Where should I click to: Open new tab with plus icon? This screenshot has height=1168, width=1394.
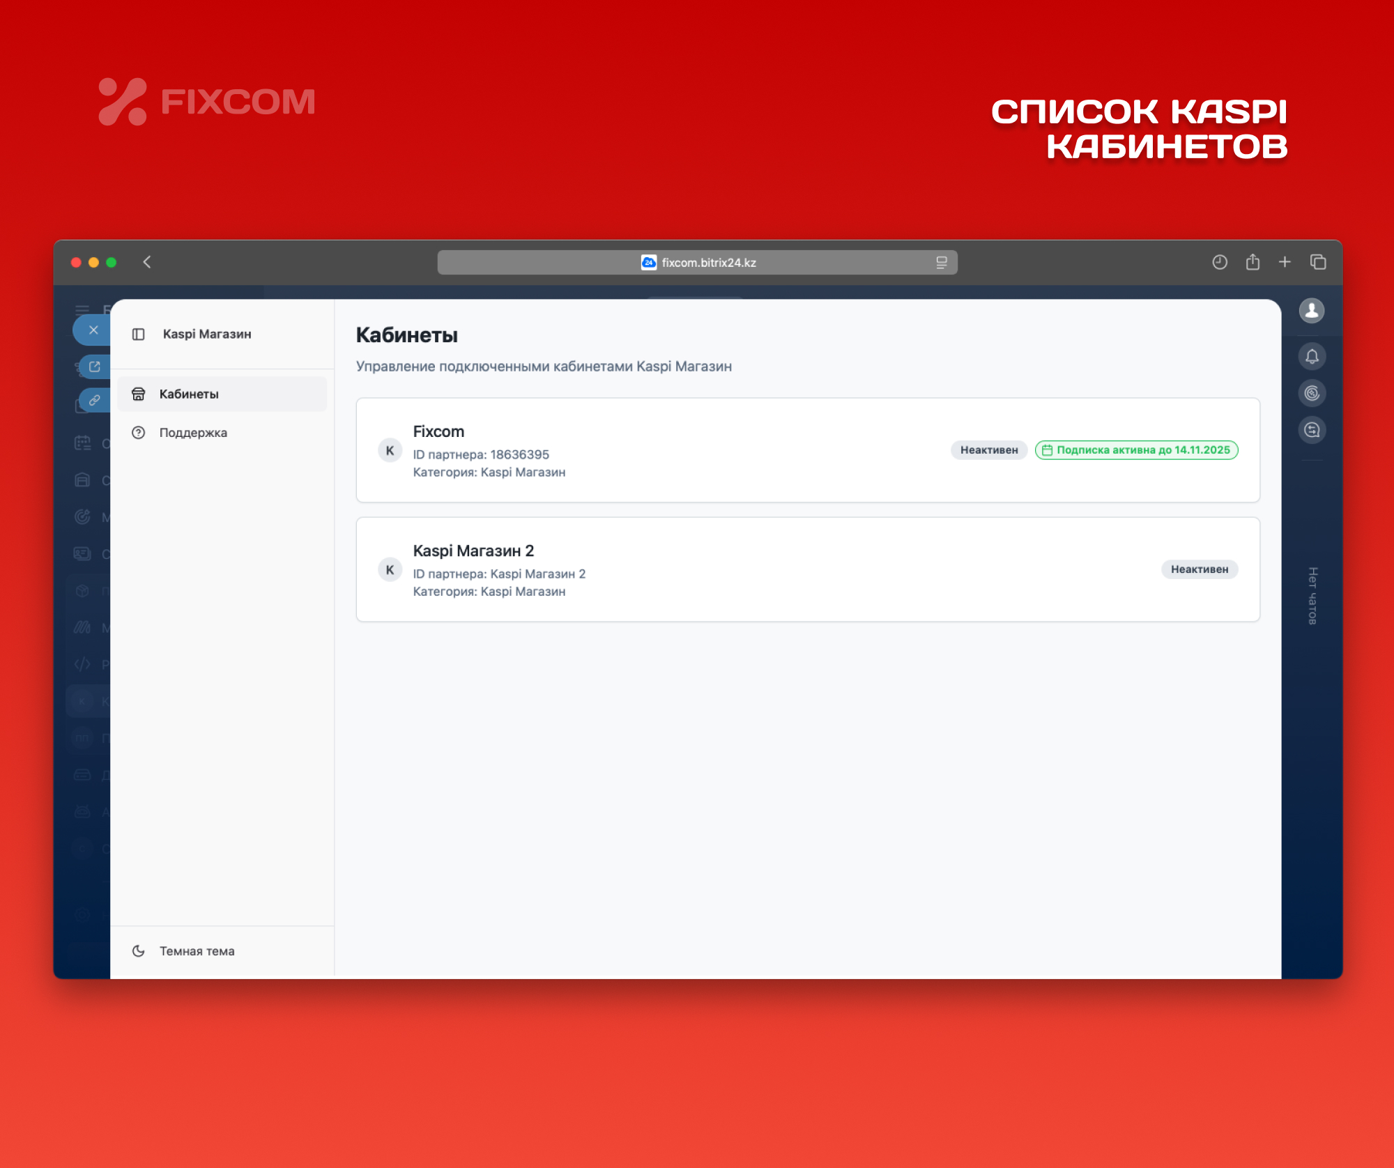click(x=1285, y=263)
